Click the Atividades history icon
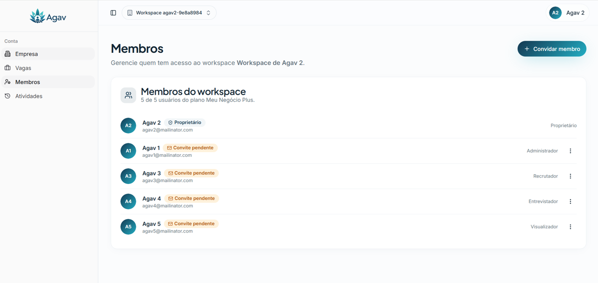598x283 pixels. click(7, 96)
